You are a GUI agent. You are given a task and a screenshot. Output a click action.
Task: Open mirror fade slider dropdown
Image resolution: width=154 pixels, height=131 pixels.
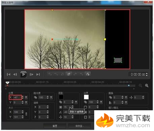click(x=126, y=102)
